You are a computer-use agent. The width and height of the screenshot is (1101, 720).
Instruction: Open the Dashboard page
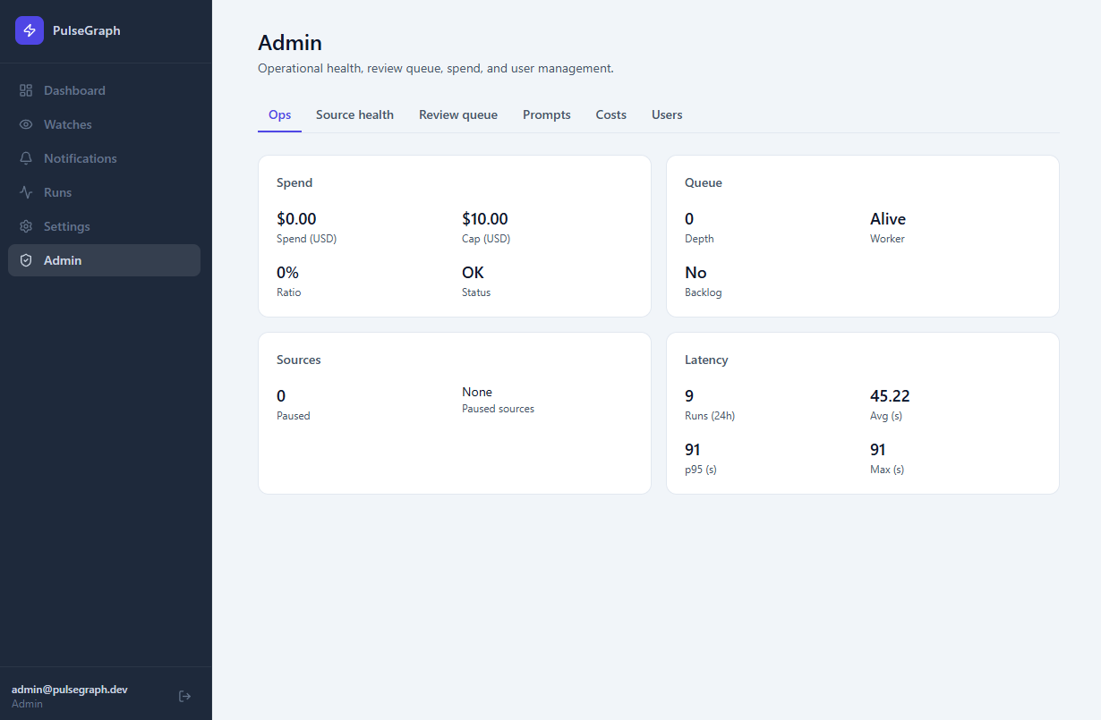click(x=104, y=90)
